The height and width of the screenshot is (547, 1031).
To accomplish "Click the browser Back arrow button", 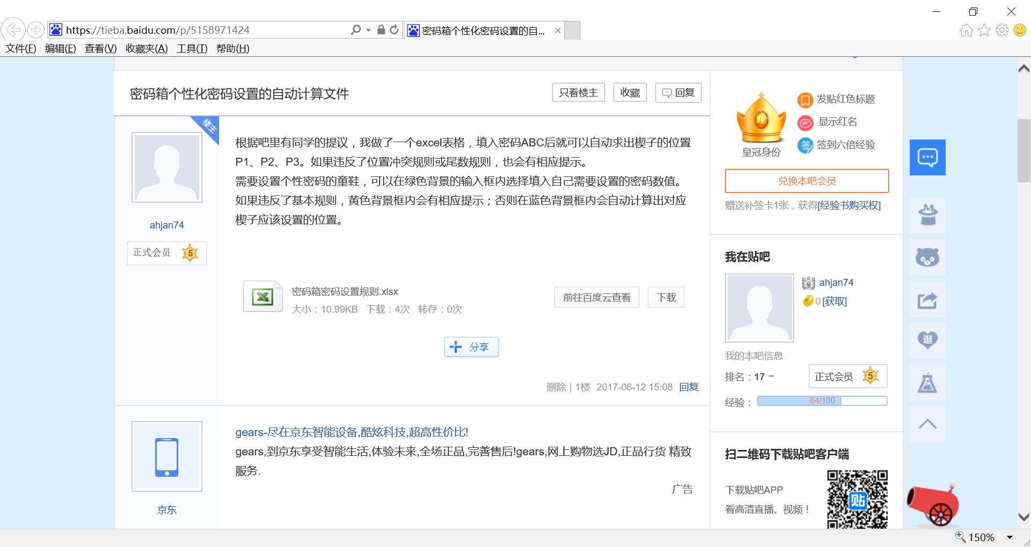I will click(13, 29).
